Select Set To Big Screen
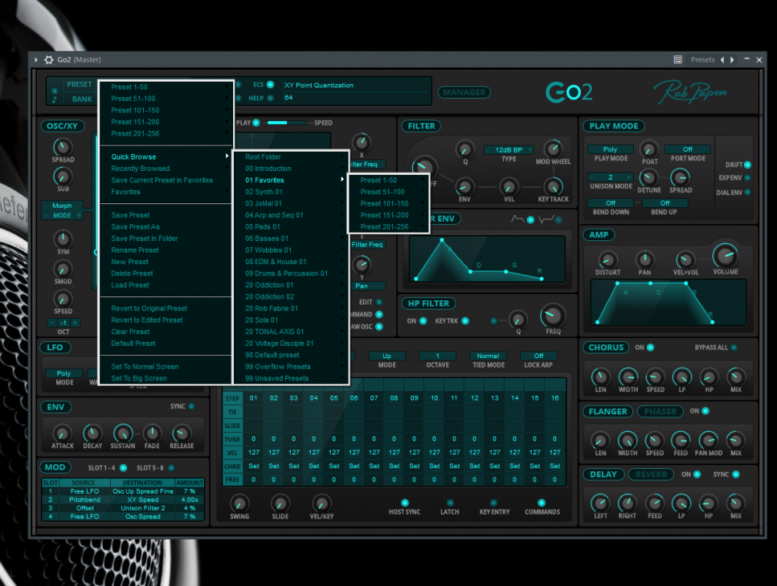Image resolution: width=777 pixels, height=586 pixels. [165, 378]
